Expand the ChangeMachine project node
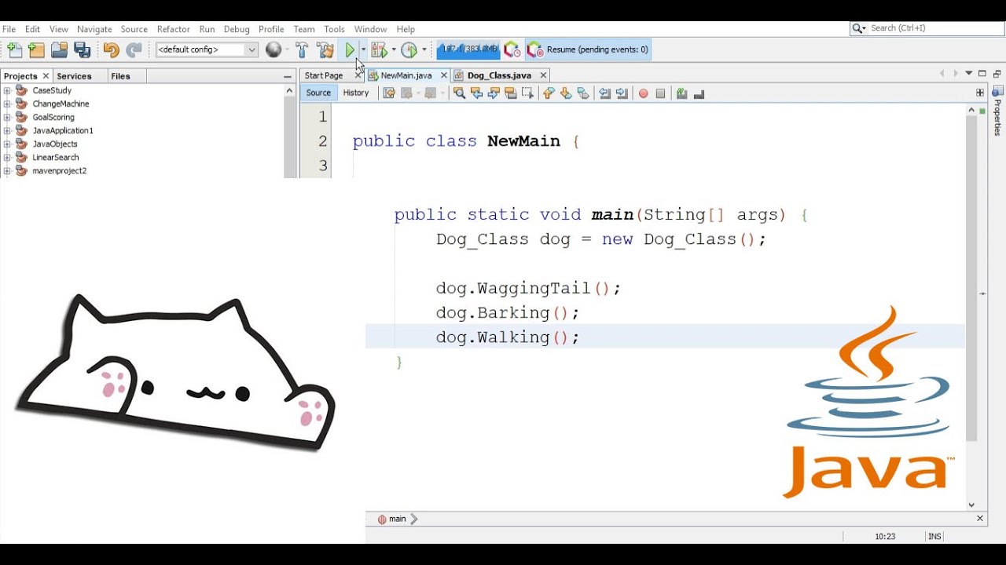The height and width of the screenshot is (565, 1006). pyautogui.click(x=7, y=104)
